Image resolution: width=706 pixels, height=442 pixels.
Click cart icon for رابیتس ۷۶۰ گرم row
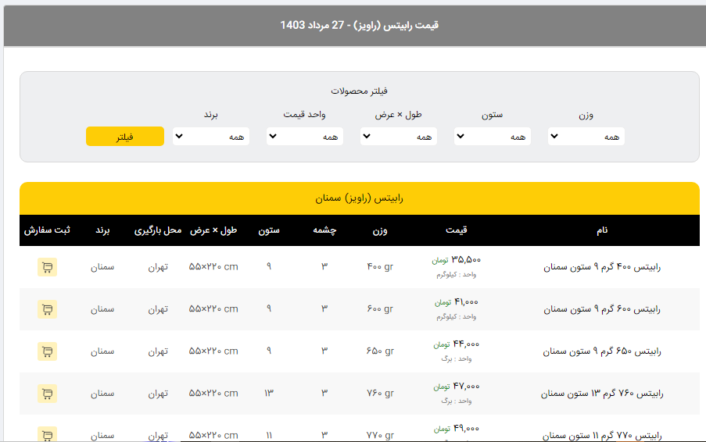47,394
